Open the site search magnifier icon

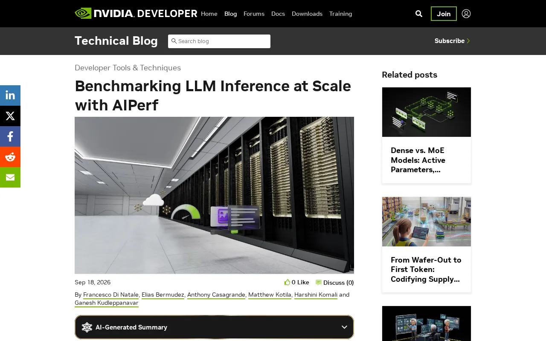click(x=419, y=14)
